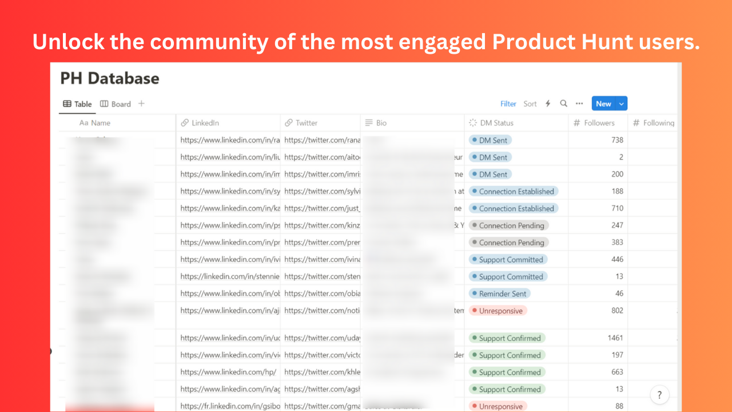This screenshot has height=412, width=732.
Task: Click the Reminder Sent status tag
Action: coord(500,294)
